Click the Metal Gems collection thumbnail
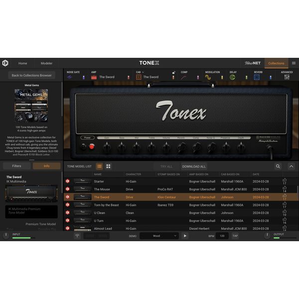Screen dimensions: 299x299 (31, 106)
